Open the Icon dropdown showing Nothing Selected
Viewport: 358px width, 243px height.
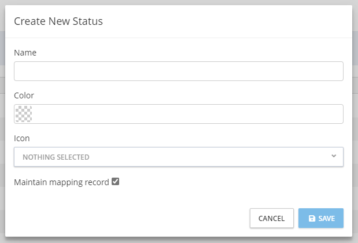pos(178,157)
